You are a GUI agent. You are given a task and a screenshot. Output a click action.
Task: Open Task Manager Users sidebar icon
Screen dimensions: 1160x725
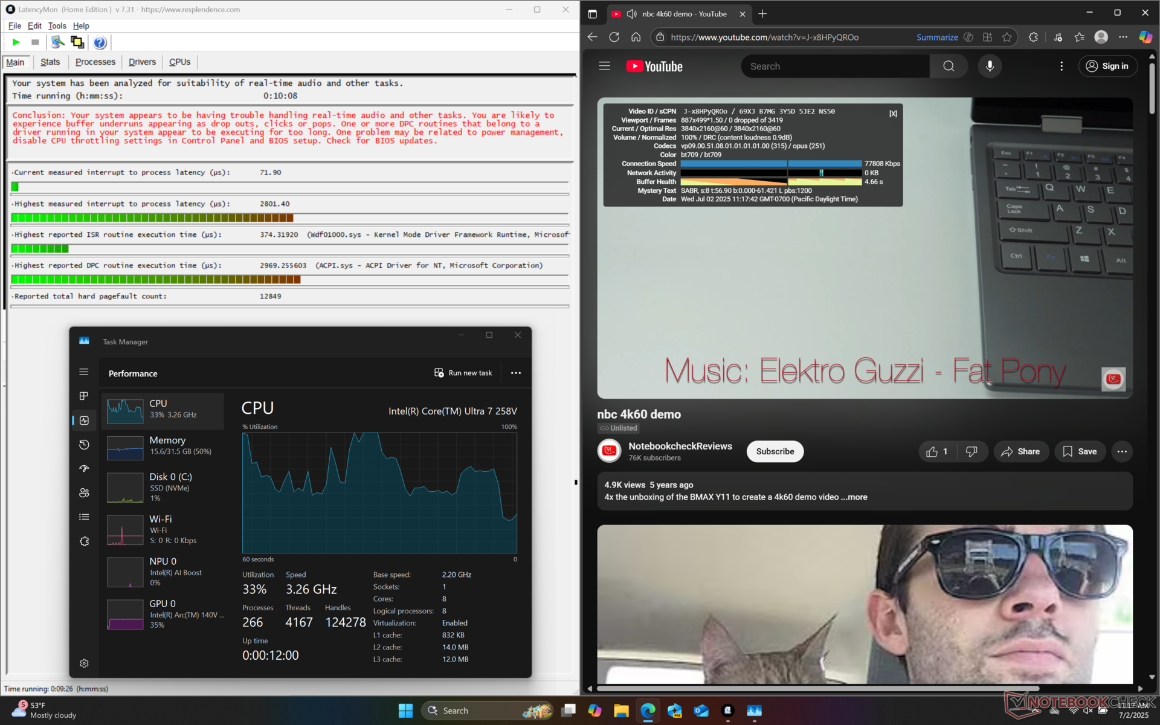point(84,493)
